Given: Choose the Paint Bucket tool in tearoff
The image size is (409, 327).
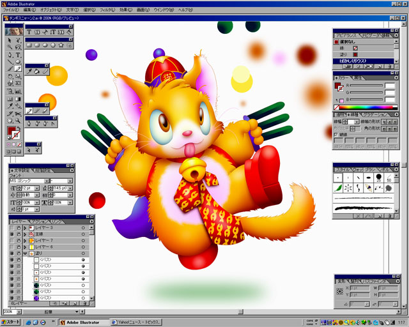Looking at the screenshot, I should pos(37,71).
